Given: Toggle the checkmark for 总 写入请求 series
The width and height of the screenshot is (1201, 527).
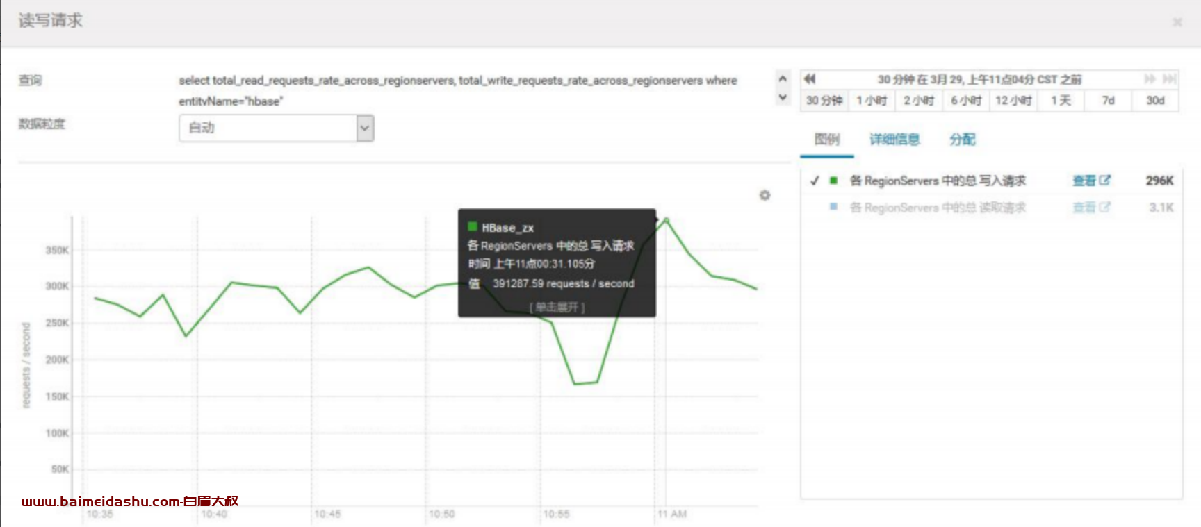Looking at the screenshot, I should (x=815, y=181).
